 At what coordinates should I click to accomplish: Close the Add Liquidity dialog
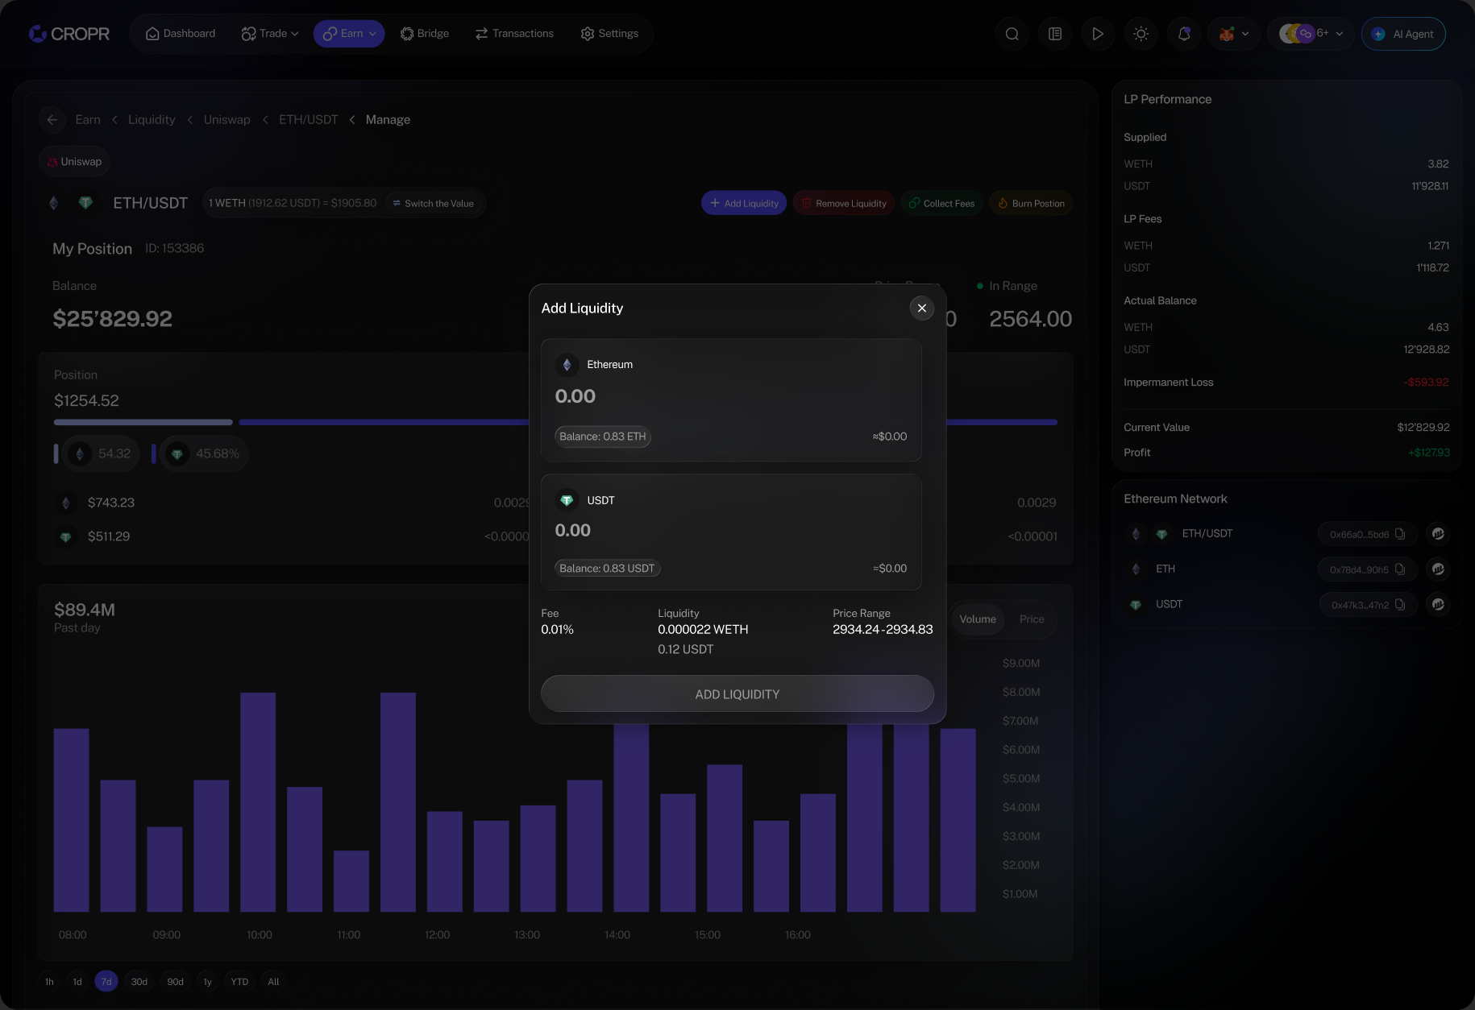point(922,308)
